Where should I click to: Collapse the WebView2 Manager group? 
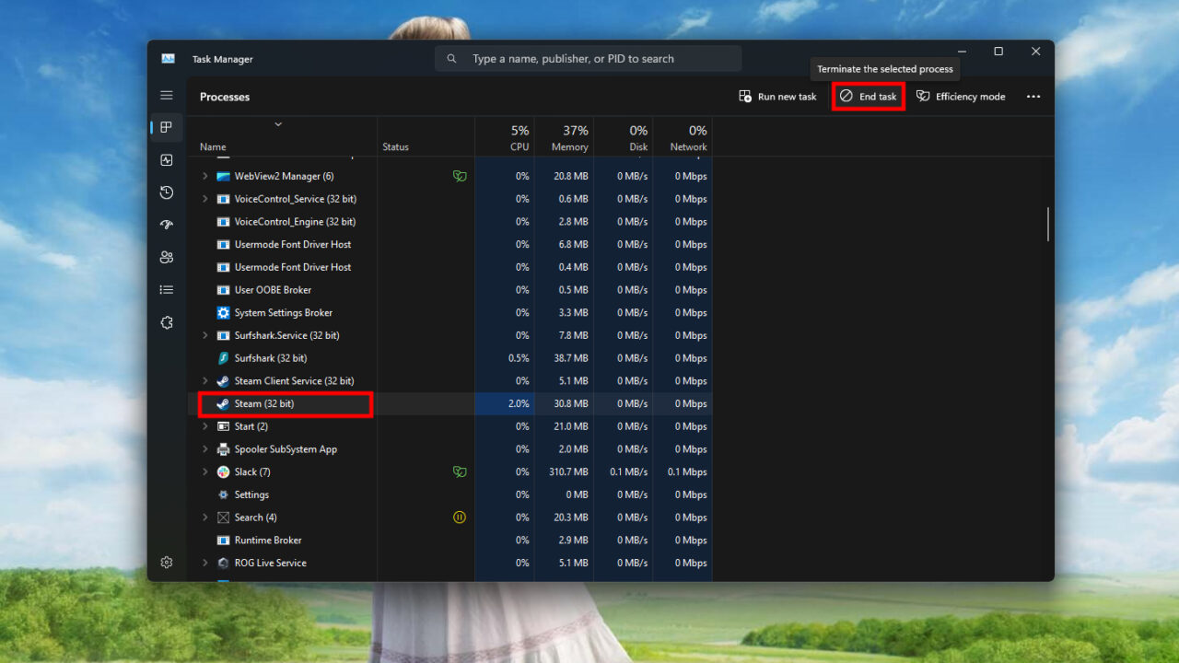tap(204, 176)
